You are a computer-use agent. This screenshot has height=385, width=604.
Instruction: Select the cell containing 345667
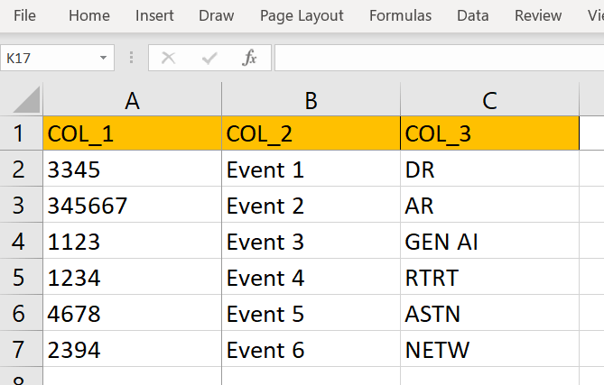[132, 206]
